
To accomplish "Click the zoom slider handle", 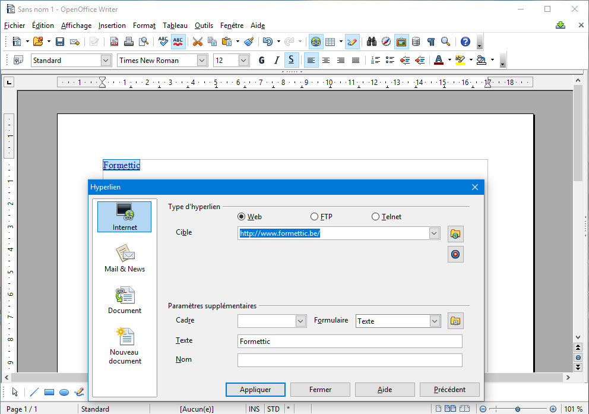I will click(x=518, y=409).
